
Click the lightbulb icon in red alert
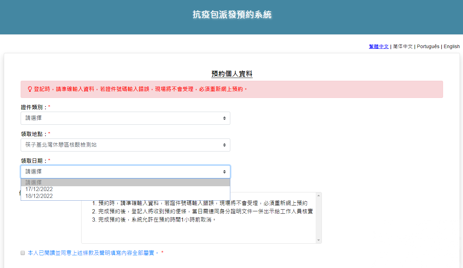click(x=30, y=89)
